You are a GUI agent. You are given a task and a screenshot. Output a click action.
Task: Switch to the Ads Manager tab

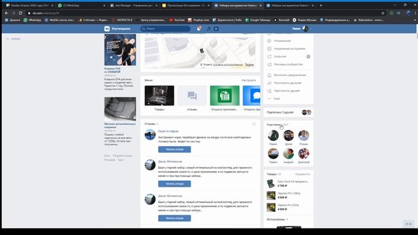click(x=134, y=5)
